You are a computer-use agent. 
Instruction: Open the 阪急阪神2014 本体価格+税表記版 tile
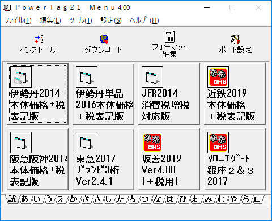pos(37,160)
